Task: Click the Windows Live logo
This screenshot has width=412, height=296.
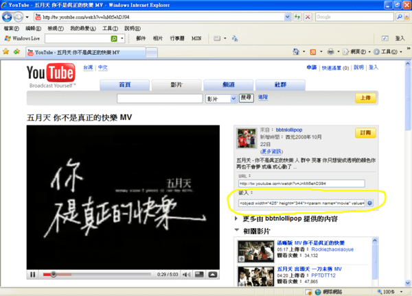Action: 22,38
